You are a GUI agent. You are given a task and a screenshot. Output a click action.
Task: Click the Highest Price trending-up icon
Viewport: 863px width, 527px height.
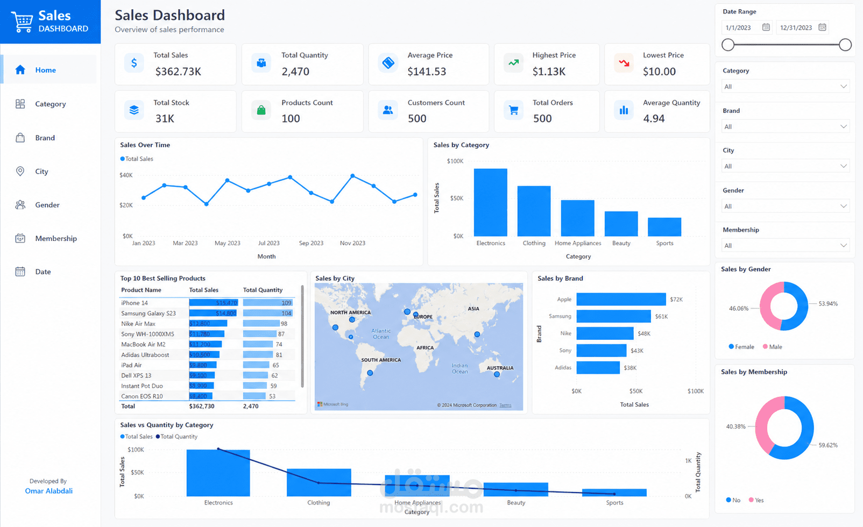514,63
